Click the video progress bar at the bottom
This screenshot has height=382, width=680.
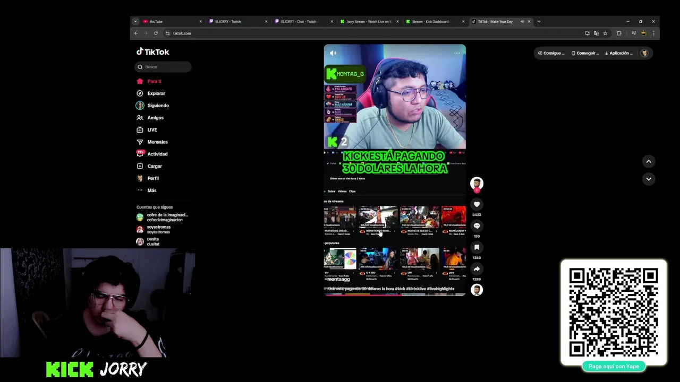pos(395,295)
